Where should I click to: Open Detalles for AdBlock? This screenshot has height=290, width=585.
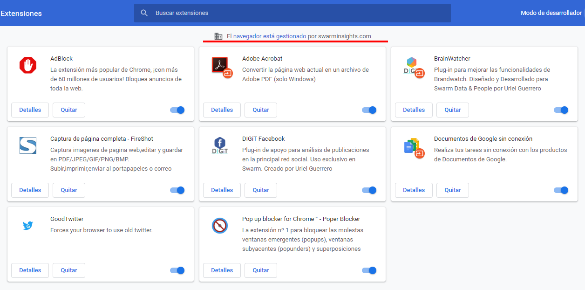[30, 110]
